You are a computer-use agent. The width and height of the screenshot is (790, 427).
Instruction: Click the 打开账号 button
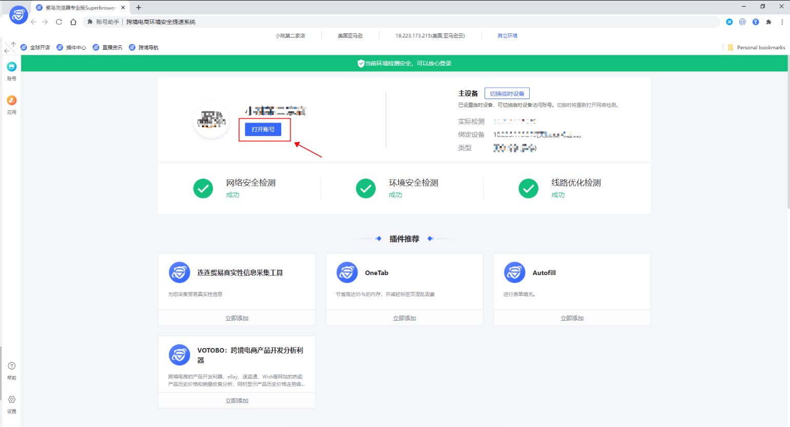pyautogui.click(x=263, y=129)
